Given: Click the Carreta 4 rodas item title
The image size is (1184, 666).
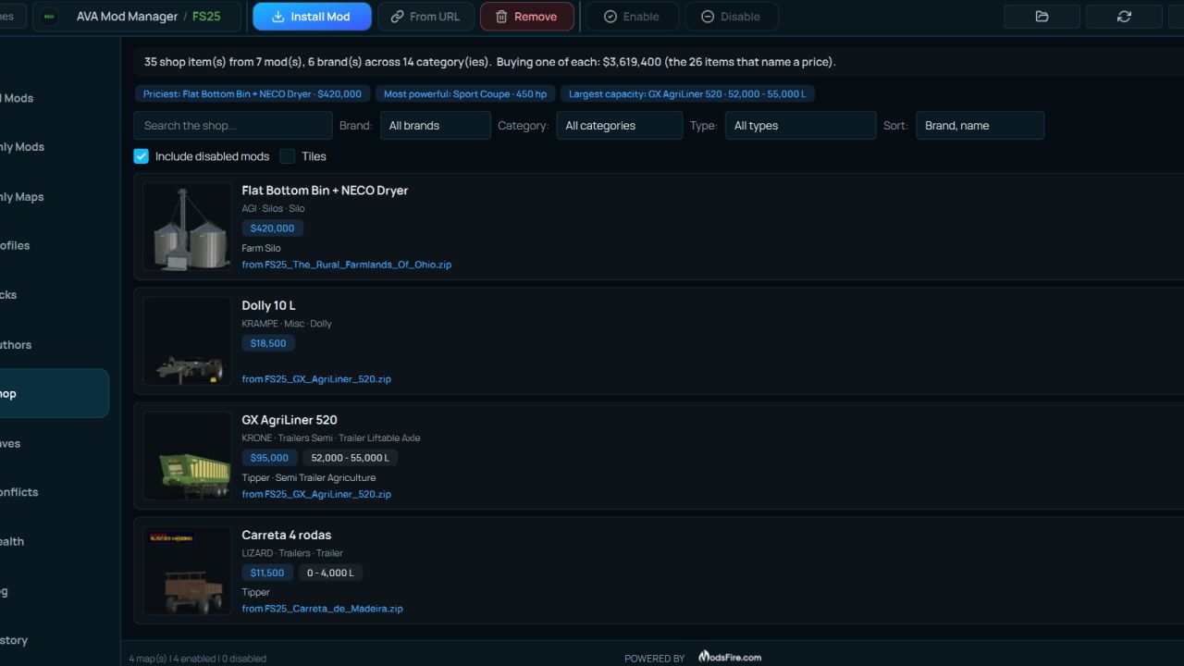Looking at the screenshot, I should pos(287,535).
